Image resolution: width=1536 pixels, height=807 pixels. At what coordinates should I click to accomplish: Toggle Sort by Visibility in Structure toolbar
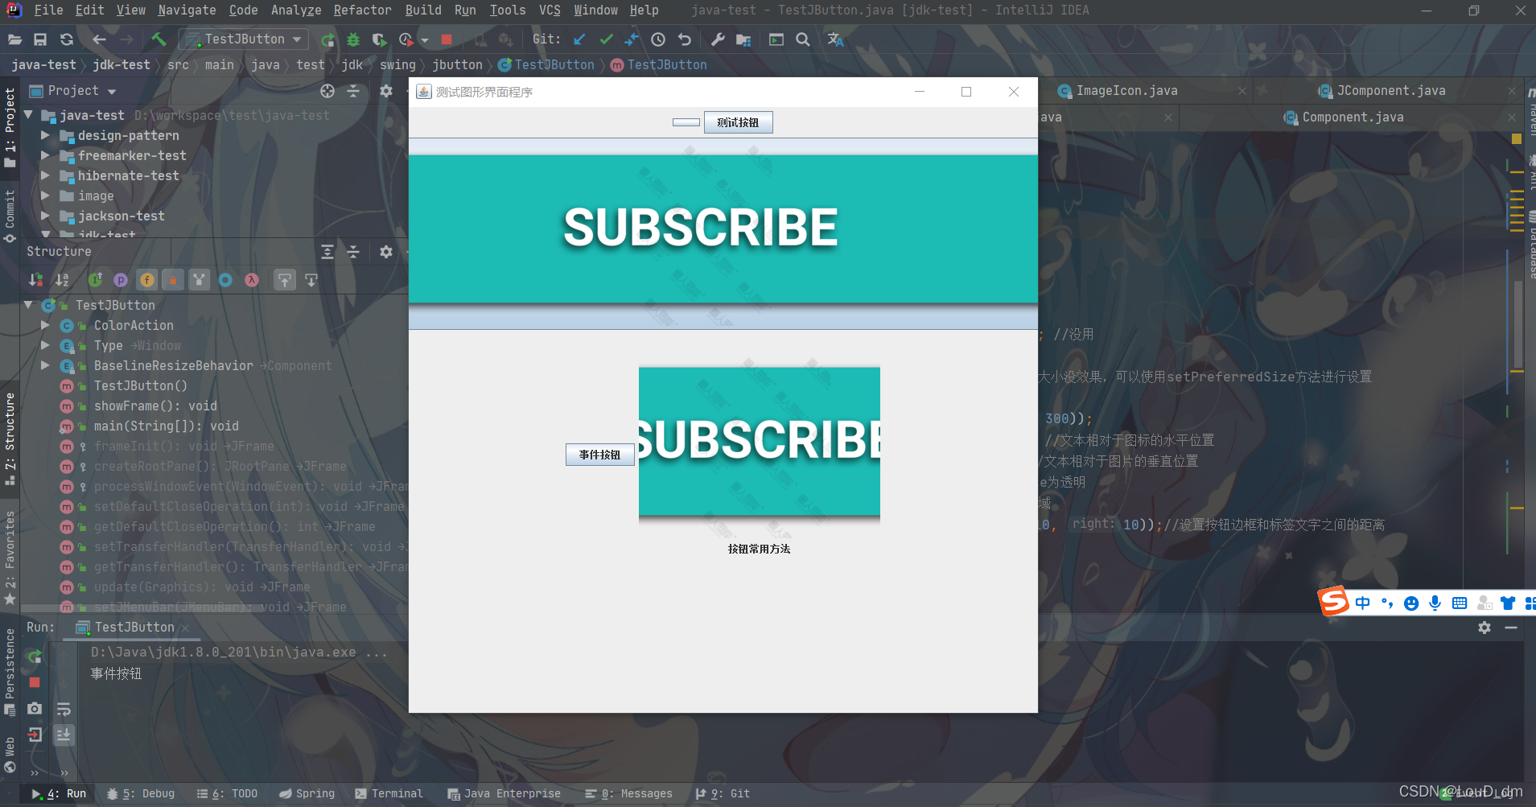(x=36, y=280)
